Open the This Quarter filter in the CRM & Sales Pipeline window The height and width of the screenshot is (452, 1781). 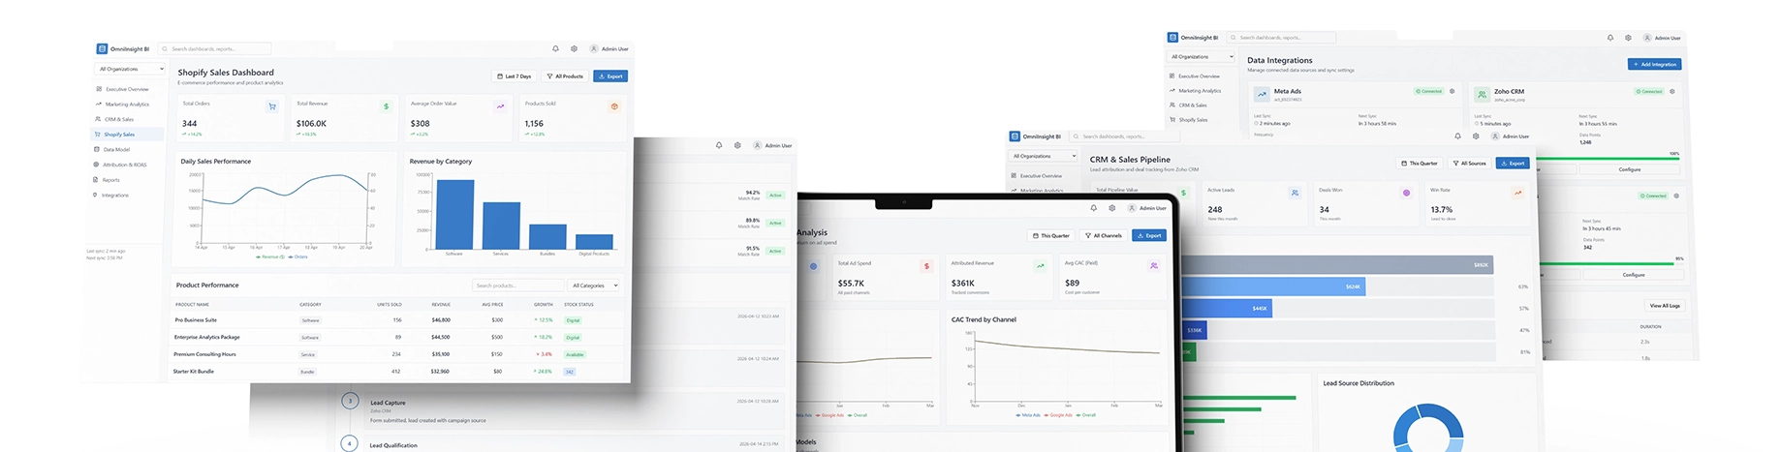pyautogui.click(x=1420, y=163)
